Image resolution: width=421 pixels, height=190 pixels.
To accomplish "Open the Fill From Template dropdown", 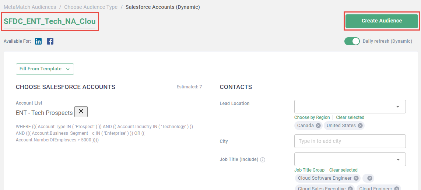I will point(45,69).
